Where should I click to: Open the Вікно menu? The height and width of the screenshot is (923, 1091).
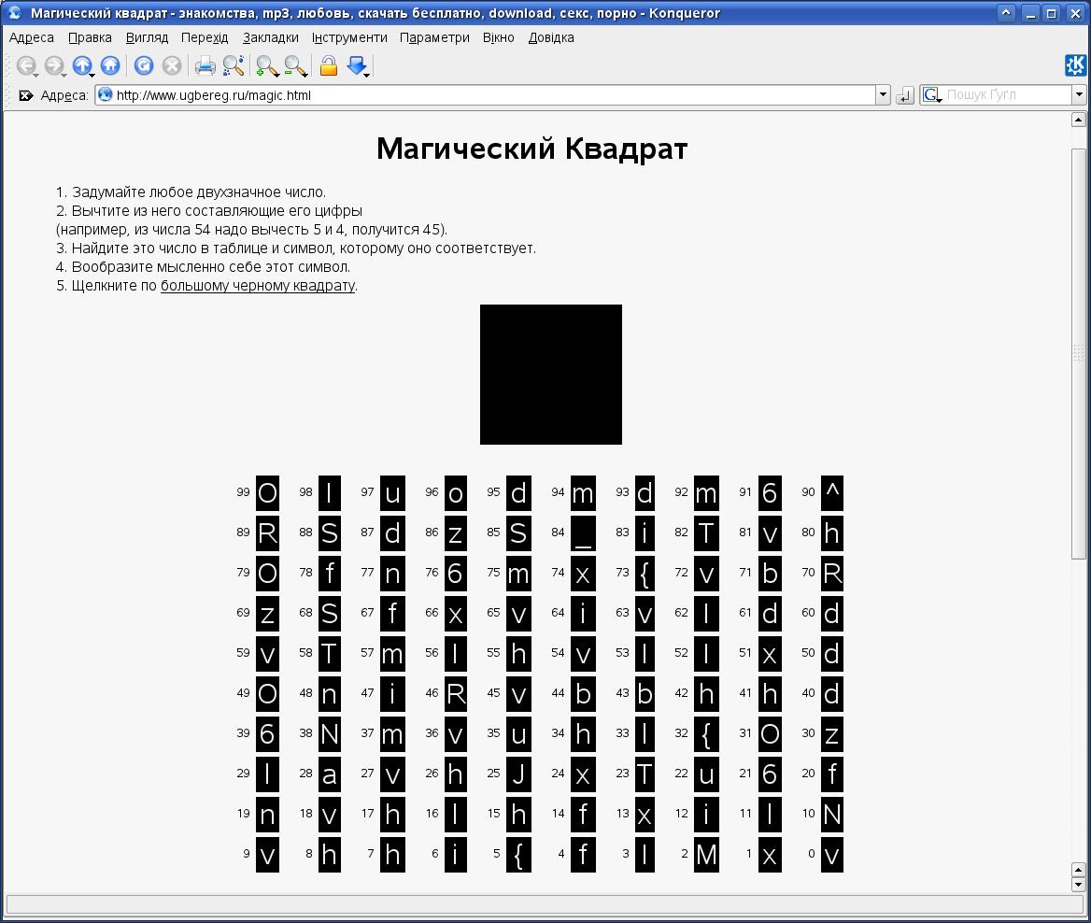click(x=498, y=37)
